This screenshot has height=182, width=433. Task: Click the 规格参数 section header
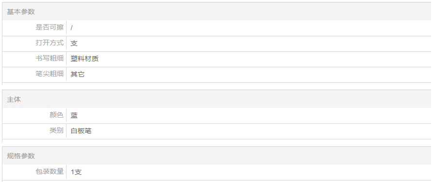[21, 156]
